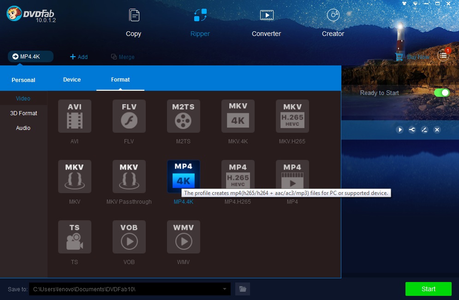Image resolution: width=459 pixels, height=300 pixels.
Task: Select the M2TS format icon
Action: click(x=183, y=116)
